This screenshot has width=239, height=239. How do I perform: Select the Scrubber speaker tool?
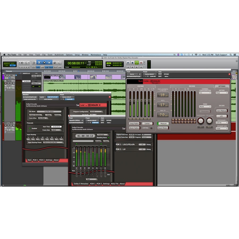click(x=54, y=62)
